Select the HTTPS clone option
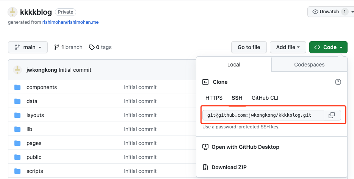 click(x=214, y=98)
